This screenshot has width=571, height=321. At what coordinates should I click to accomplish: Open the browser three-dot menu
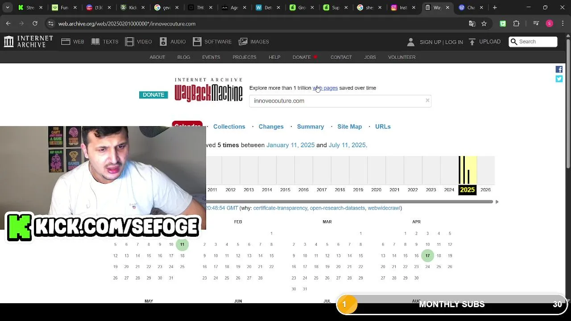tap(563, 24)
